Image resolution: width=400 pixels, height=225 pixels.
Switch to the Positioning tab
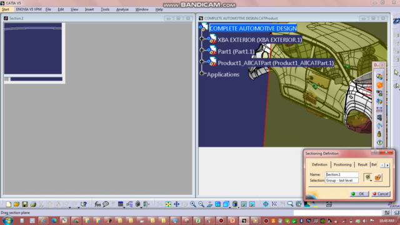pos(342,165)
